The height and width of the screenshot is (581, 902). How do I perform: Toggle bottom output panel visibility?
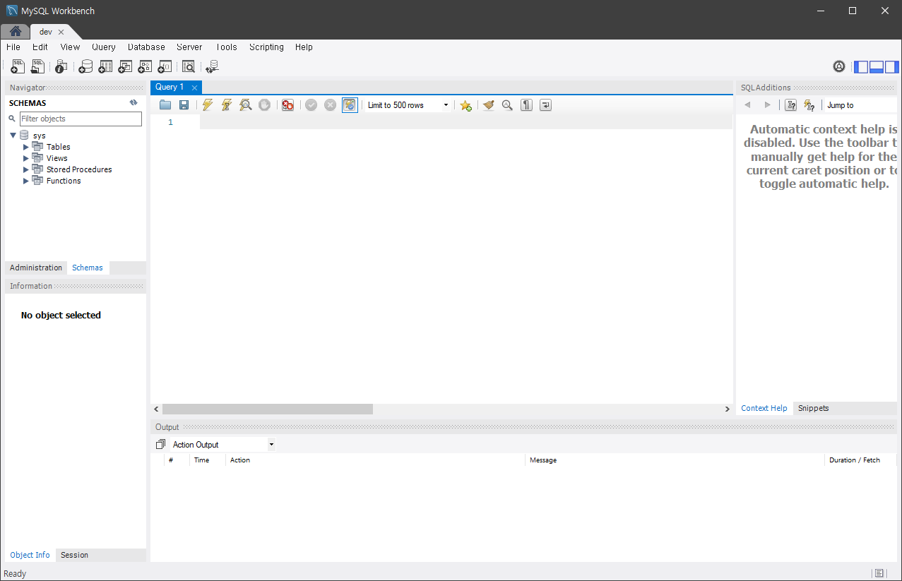pos(877,67)
